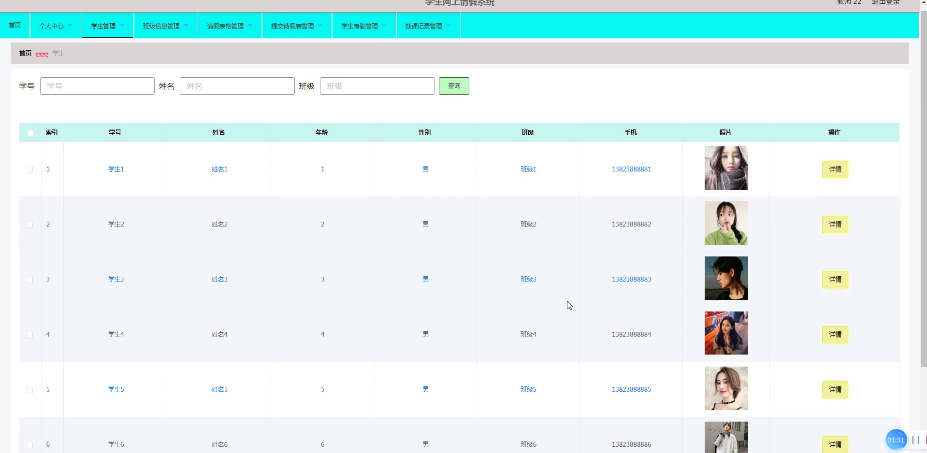
Task: Click the 姓名 column header
Action: pyautogui.click(x=218, y=132)
